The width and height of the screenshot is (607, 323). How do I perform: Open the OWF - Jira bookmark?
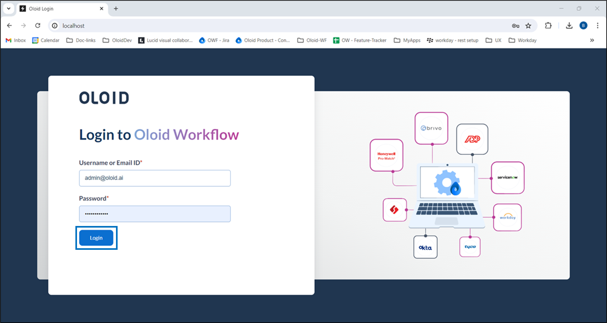pyautogui.click(x=214, y=40)
